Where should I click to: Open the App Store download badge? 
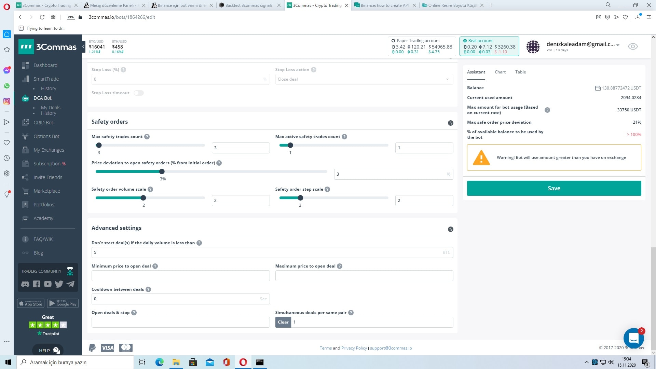click(31, 303)
